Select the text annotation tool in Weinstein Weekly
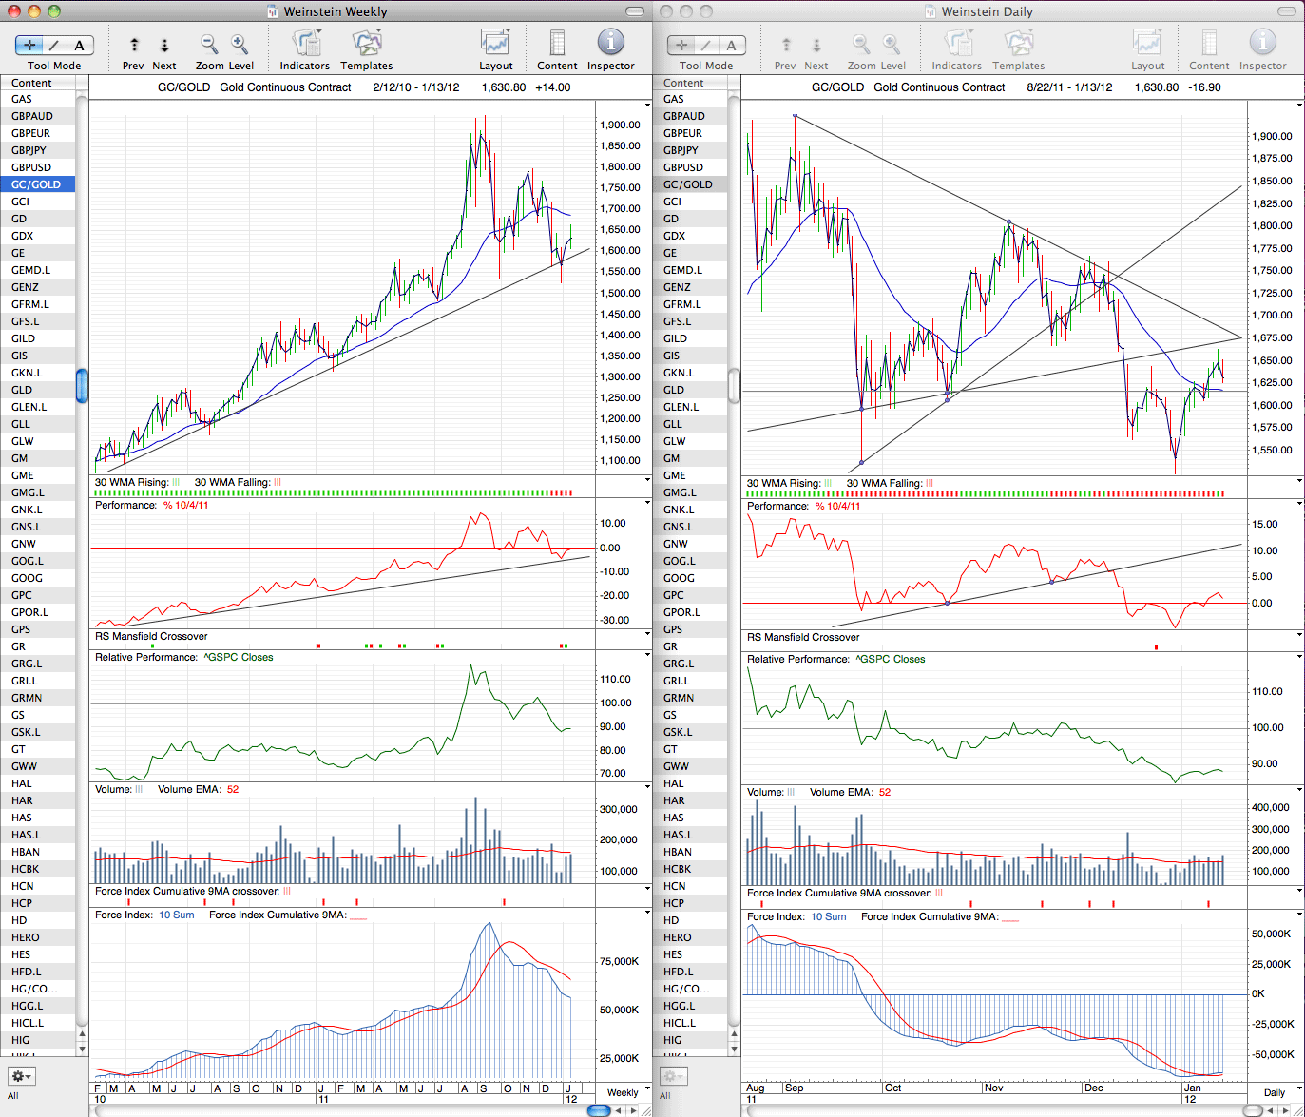The width and height of the screenshot is (1305, 1117). tap(80, 45)
